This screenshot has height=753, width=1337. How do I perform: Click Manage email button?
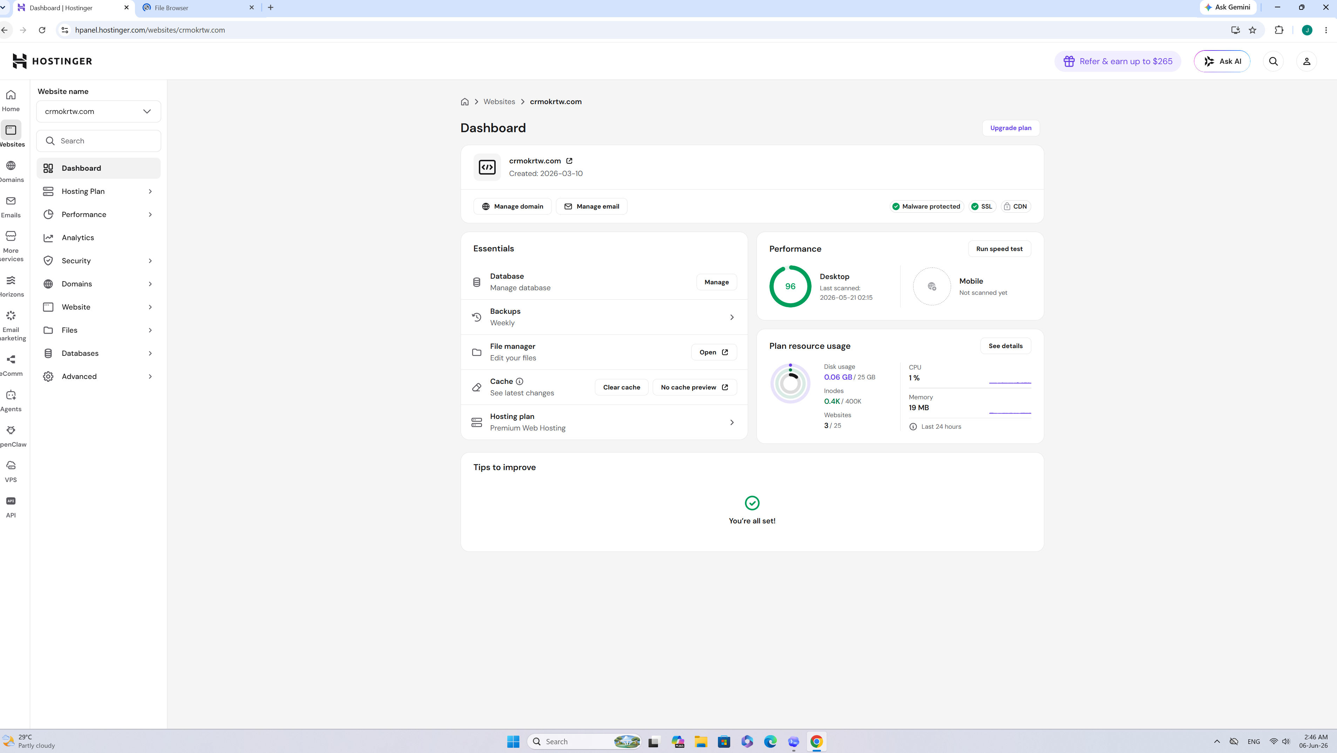[592, 206]
